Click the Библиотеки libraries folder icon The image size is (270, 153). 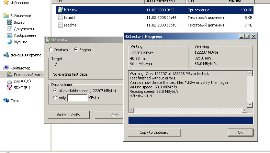point(6,16)
